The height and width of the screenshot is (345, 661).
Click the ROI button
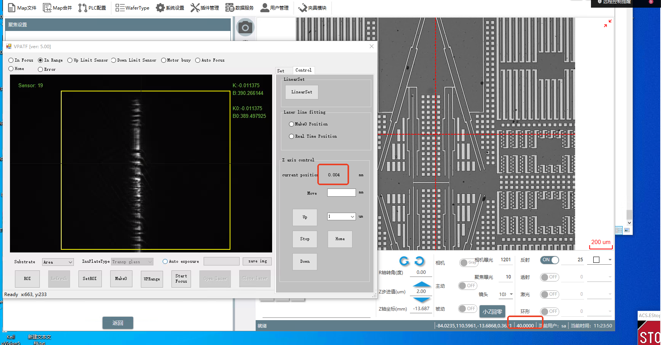click(x=27, y=279)
